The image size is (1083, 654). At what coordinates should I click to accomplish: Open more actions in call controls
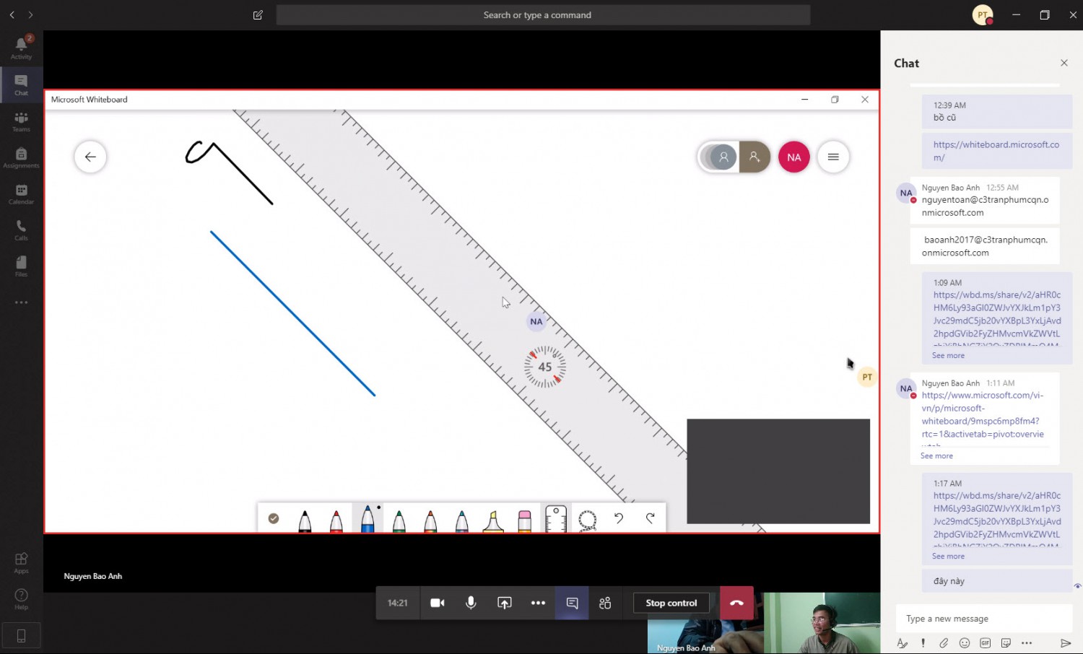coord(538,603)
